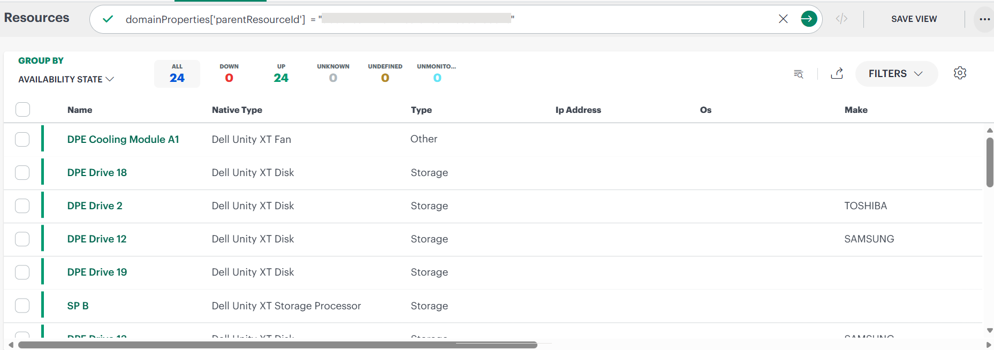Open DPE Drive 18 resource link
The image size is (994, 350).
click(97, 172)
